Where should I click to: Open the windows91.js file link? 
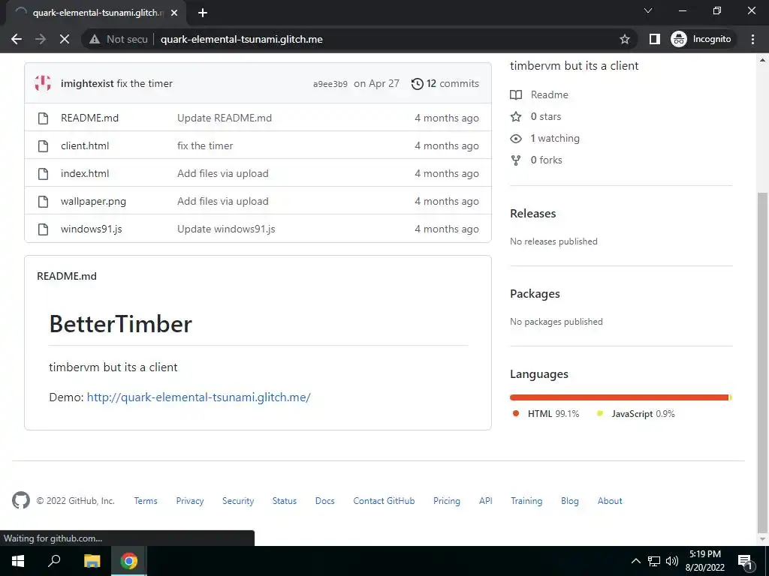click(91, 229)
